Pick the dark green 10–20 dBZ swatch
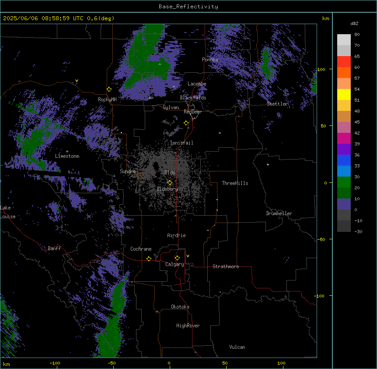The image size is (377, 369). pyautogui.click(x=344, y=193)
